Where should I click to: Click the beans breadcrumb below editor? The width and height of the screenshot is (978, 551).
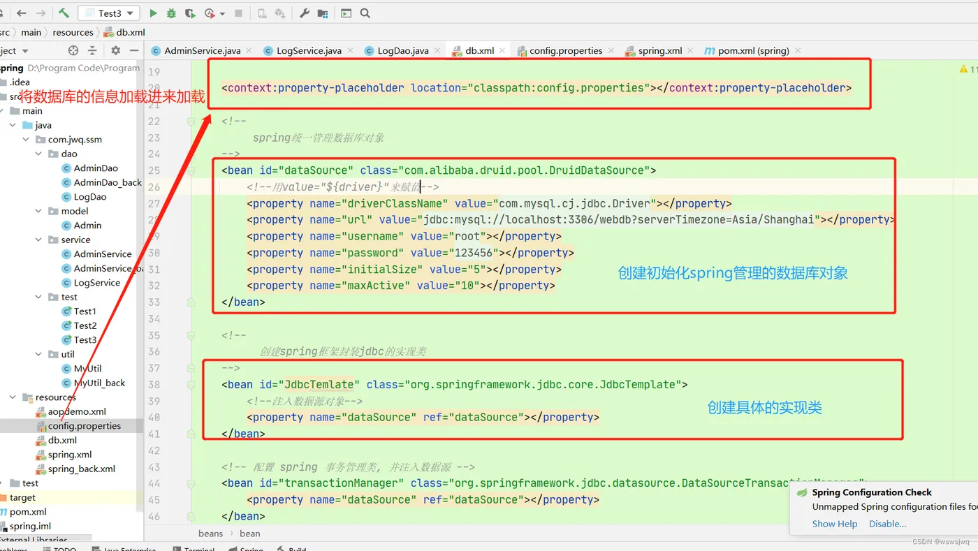210,534
